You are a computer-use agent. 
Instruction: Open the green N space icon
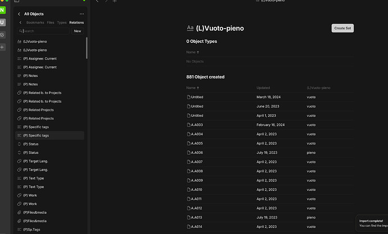tap(2, 10)
